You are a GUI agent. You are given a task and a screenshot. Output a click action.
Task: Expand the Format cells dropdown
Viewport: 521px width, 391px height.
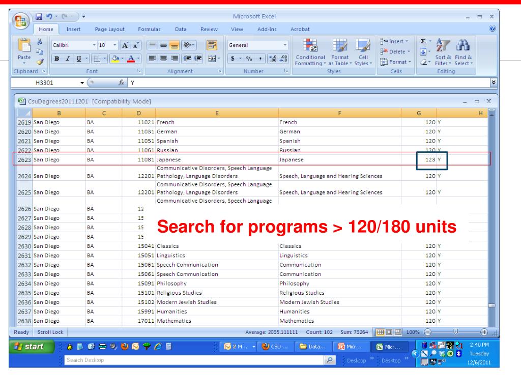[410, 62]
